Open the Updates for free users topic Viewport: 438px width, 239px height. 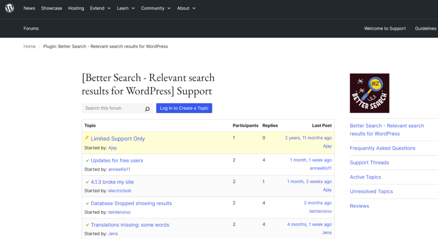coord(117,161)
